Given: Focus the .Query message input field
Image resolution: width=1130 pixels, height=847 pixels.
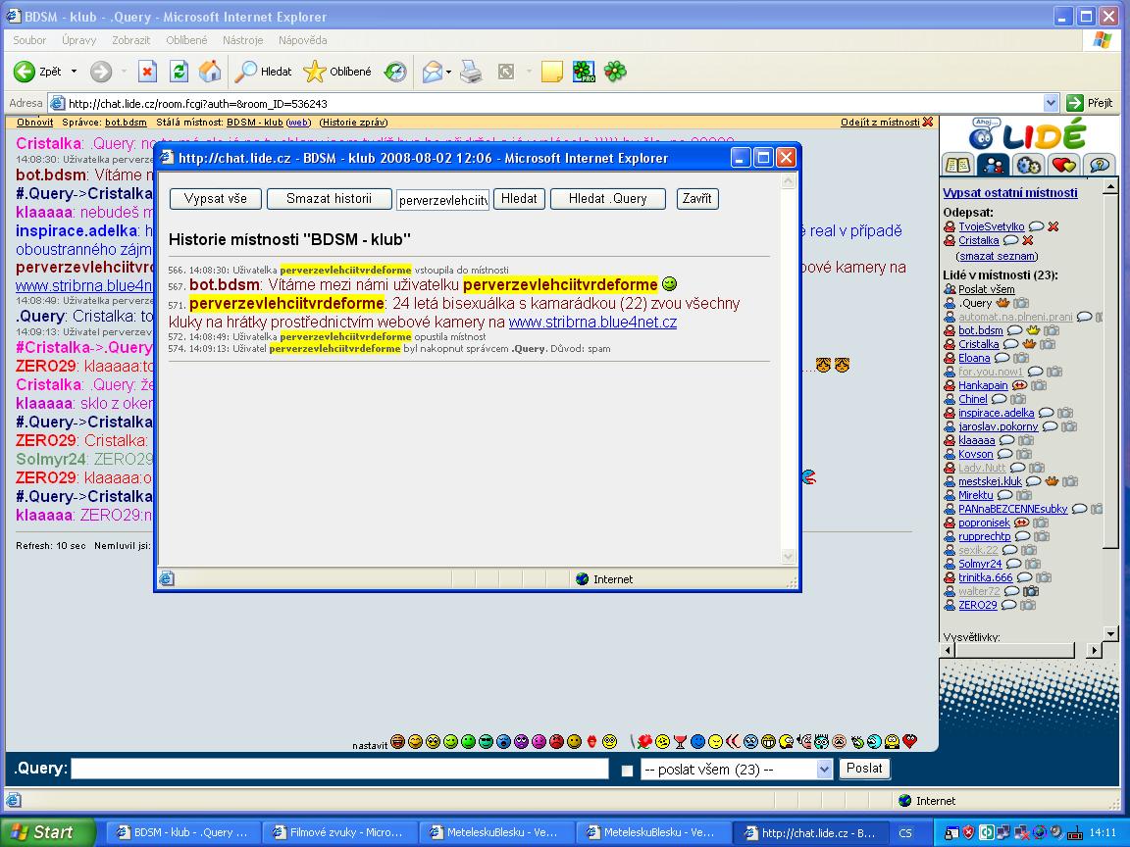Looking at the screenshot, I should (340, 770).
